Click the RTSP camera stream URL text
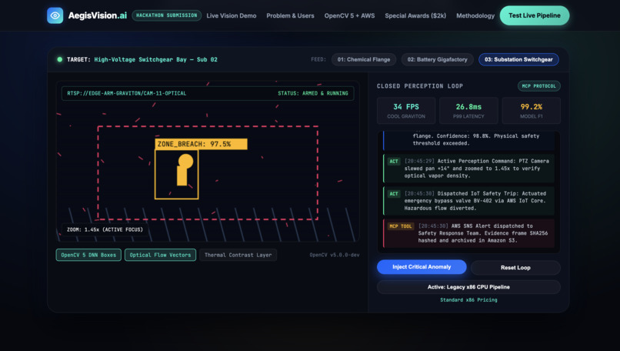 tap(126, 93)
